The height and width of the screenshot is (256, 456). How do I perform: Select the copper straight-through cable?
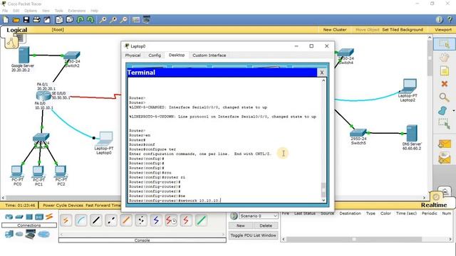[x=96, y=220]
